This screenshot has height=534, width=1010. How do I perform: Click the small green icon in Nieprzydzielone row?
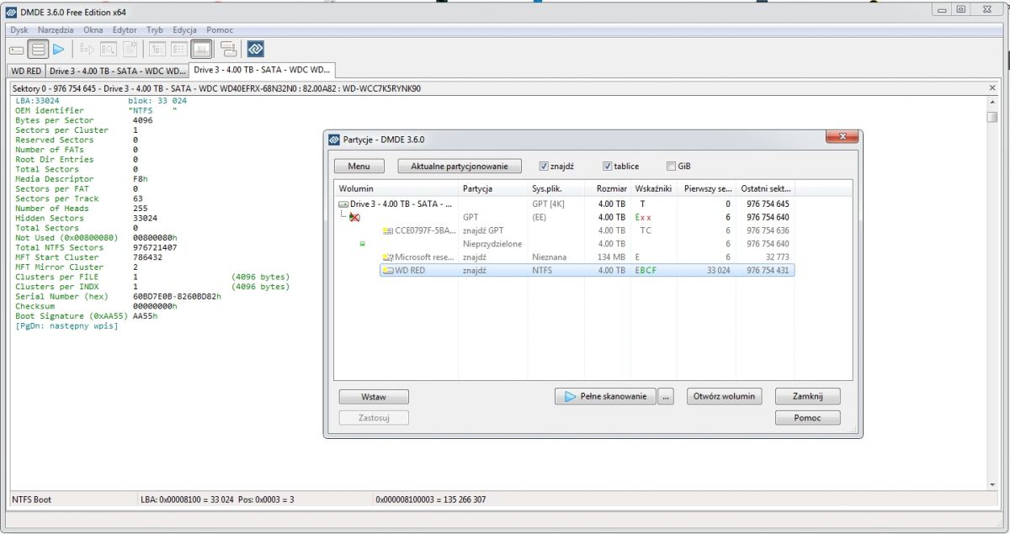[363, 244]
